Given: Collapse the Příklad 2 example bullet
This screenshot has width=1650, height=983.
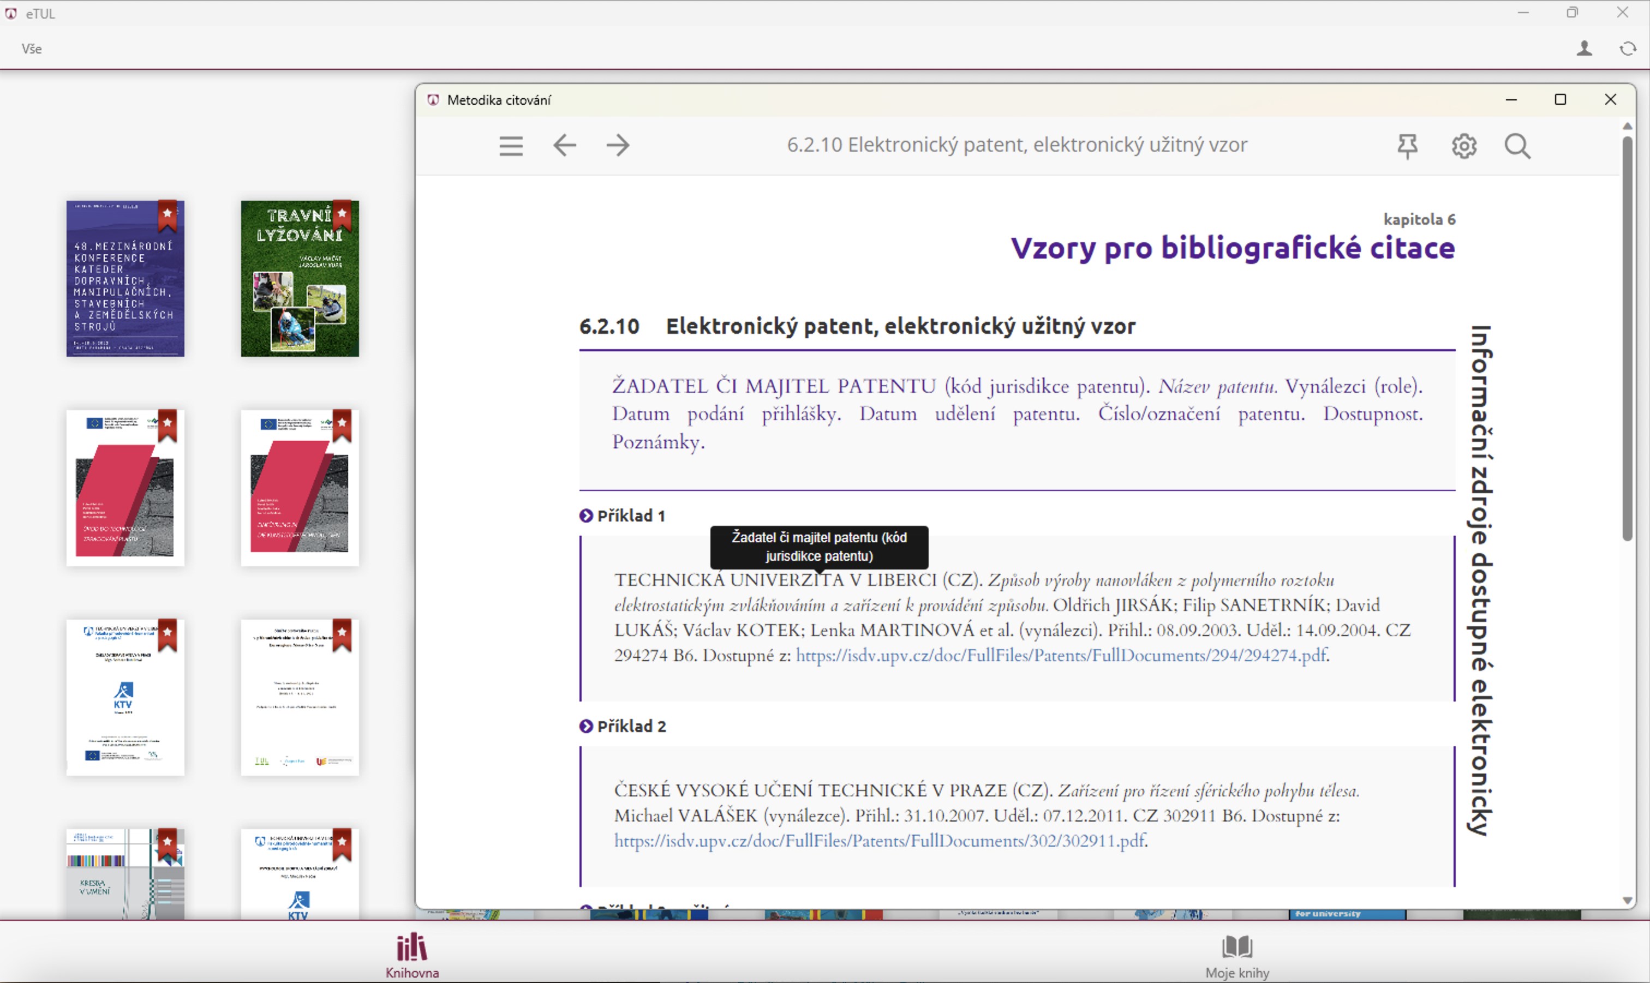Looking at the screenshot, I should (586, 726).
